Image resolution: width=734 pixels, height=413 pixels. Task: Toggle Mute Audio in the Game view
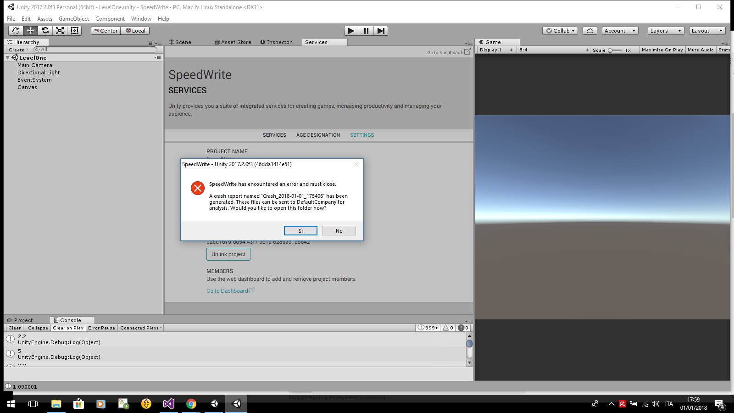pyautogui.click(x=700, y=50)
